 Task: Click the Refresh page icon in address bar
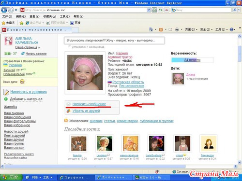pos(160,10)
